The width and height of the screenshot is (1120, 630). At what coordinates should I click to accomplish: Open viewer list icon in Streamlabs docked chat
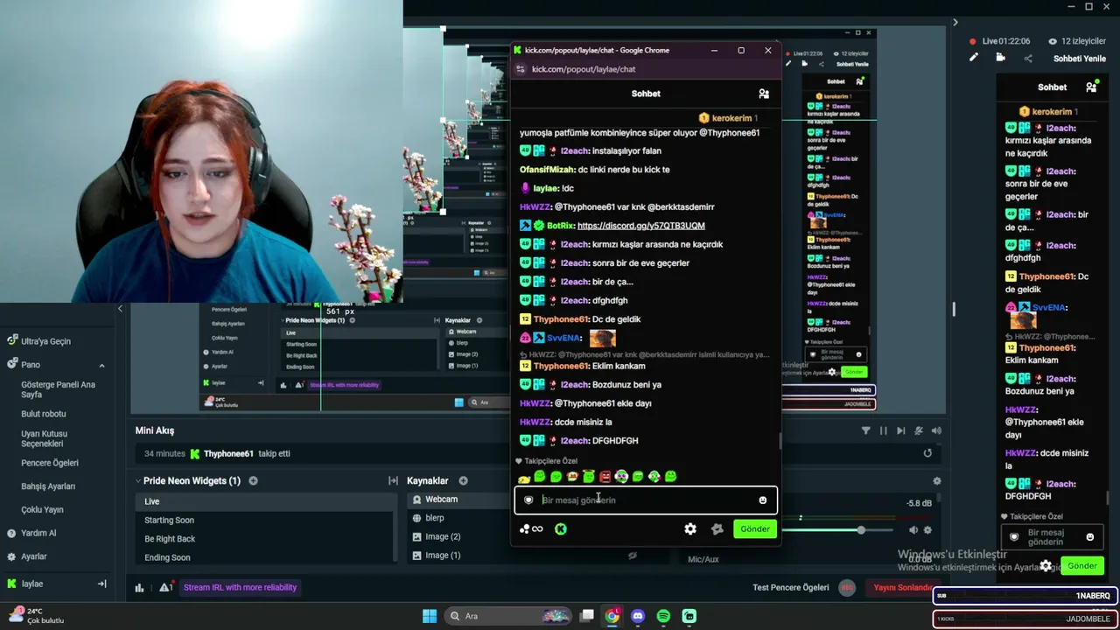(x=1091, y=87)
